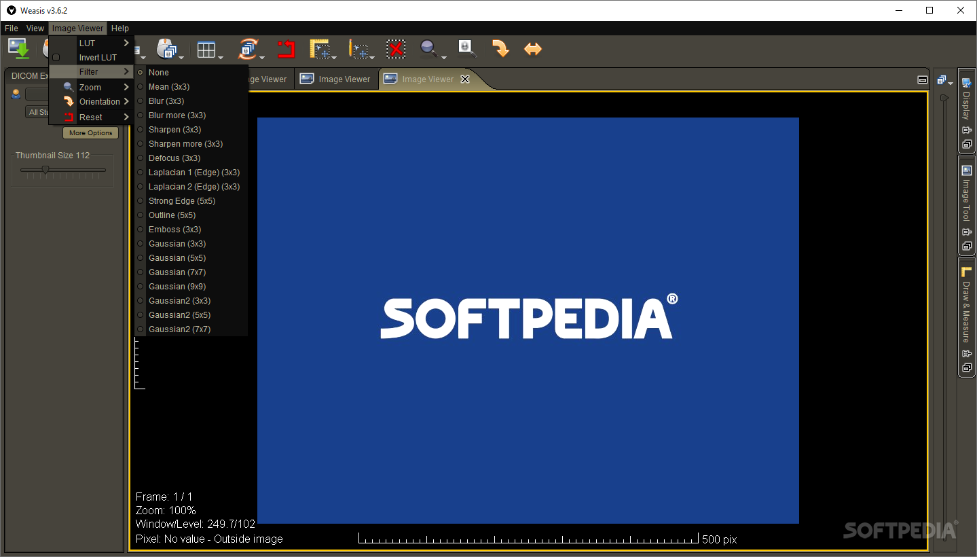Click the More Options button

tap(91, 133)
